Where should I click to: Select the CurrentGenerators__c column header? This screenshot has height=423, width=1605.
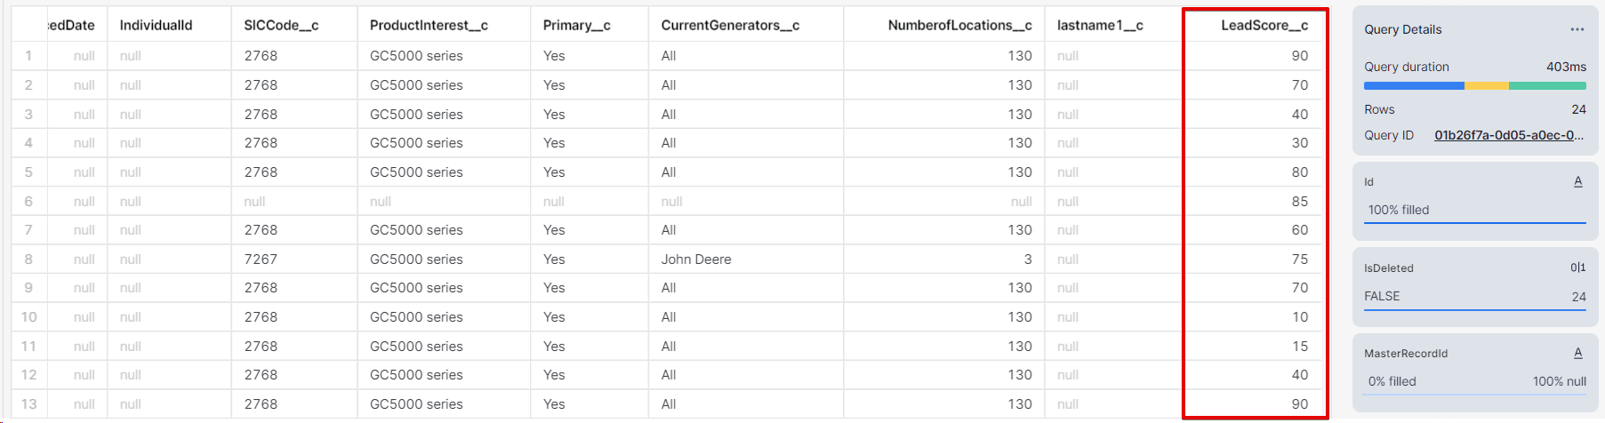(x=730, y=25)
